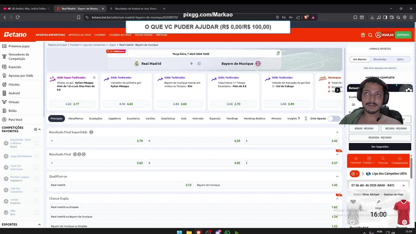Image resolution: width=416 pixels, height=234 pixels.
Task: Open match stats chart icon between teams
Action: coord(199,63)
